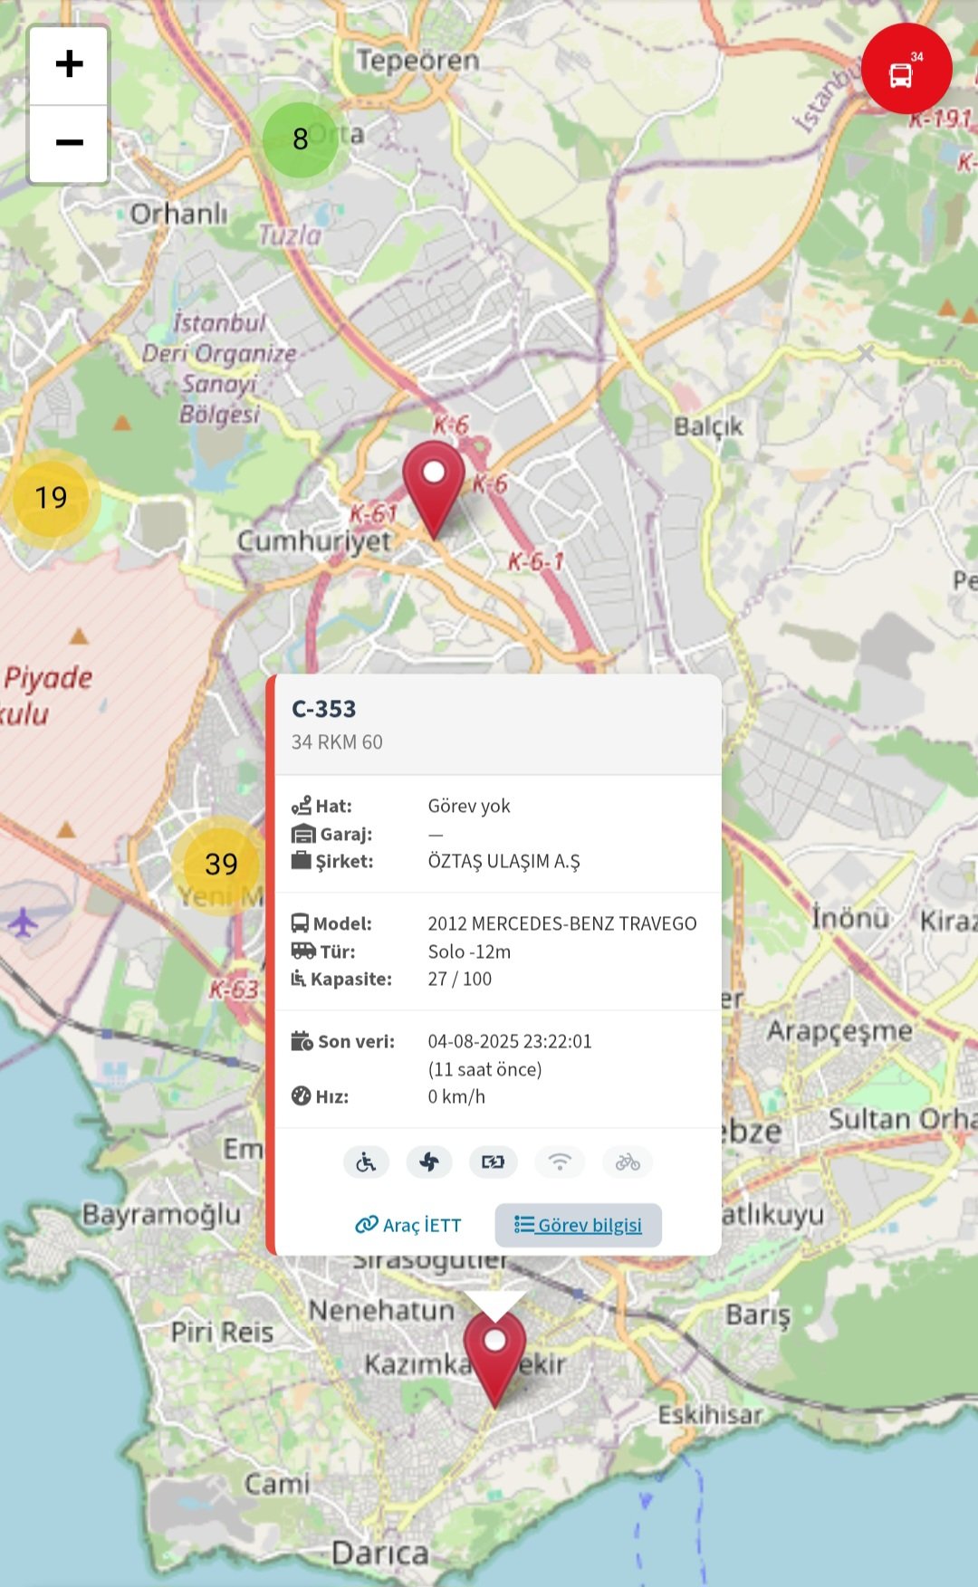Click the USB charging icon
Viewport: 978px width, 1587px height.
pos(493,1162)
